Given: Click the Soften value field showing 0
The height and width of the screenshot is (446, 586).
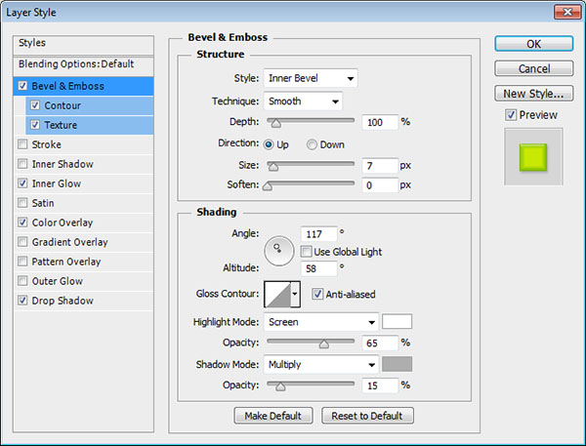Looking at the screenshot, I should click(380, 184).
